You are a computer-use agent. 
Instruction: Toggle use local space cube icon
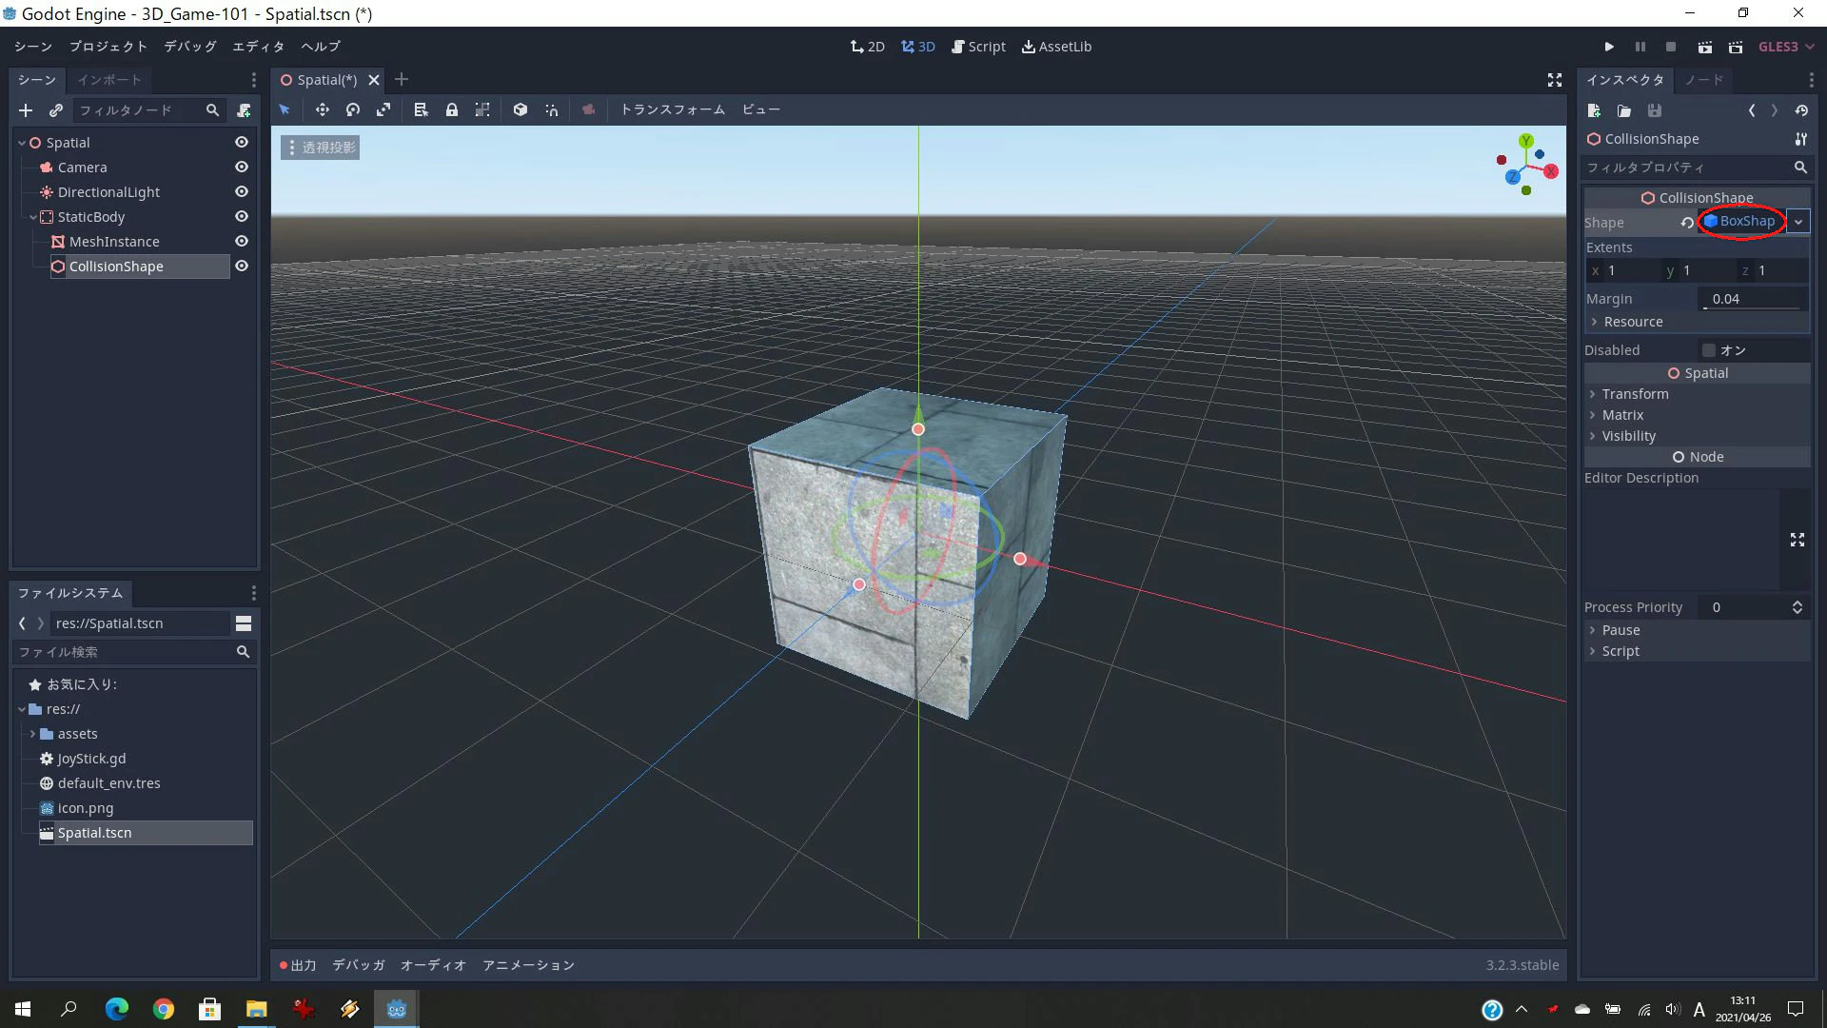(x=521, y=109)
